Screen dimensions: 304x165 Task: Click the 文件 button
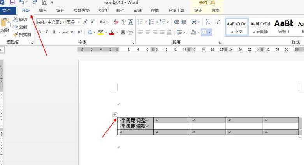tap(6, 11)
